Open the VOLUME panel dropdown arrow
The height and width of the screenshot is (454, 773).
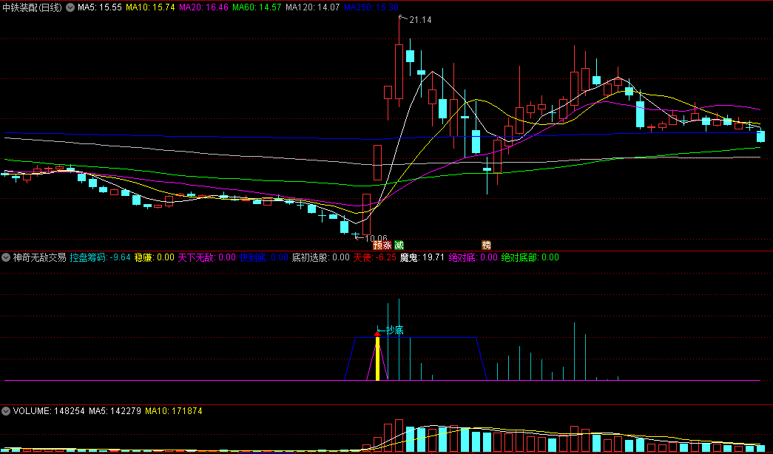pos(6,410)
